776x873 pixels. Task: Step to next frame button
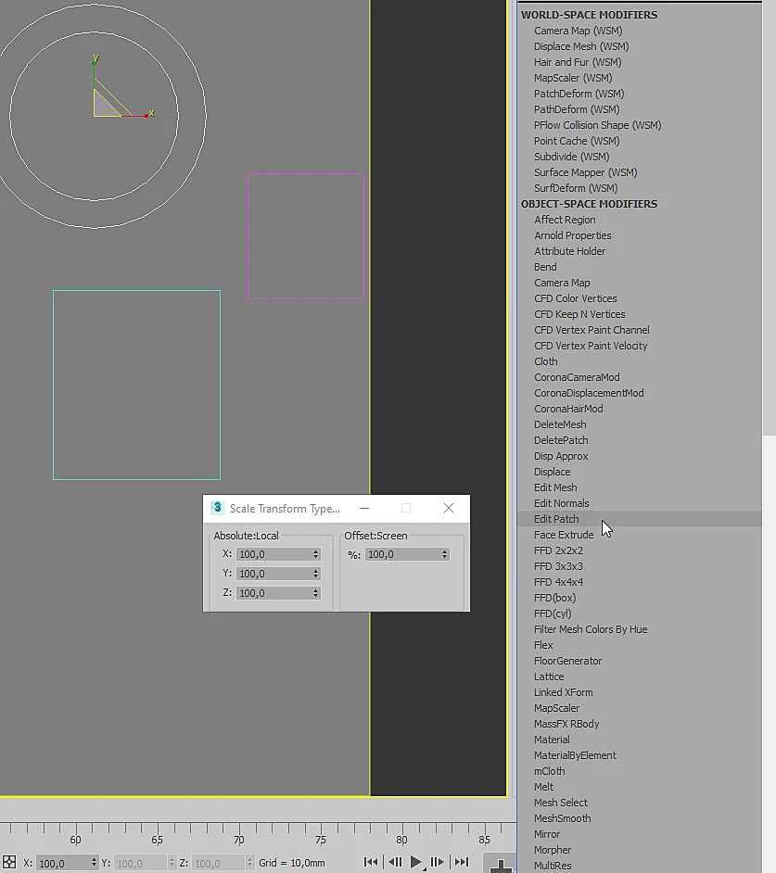point(437,862)
